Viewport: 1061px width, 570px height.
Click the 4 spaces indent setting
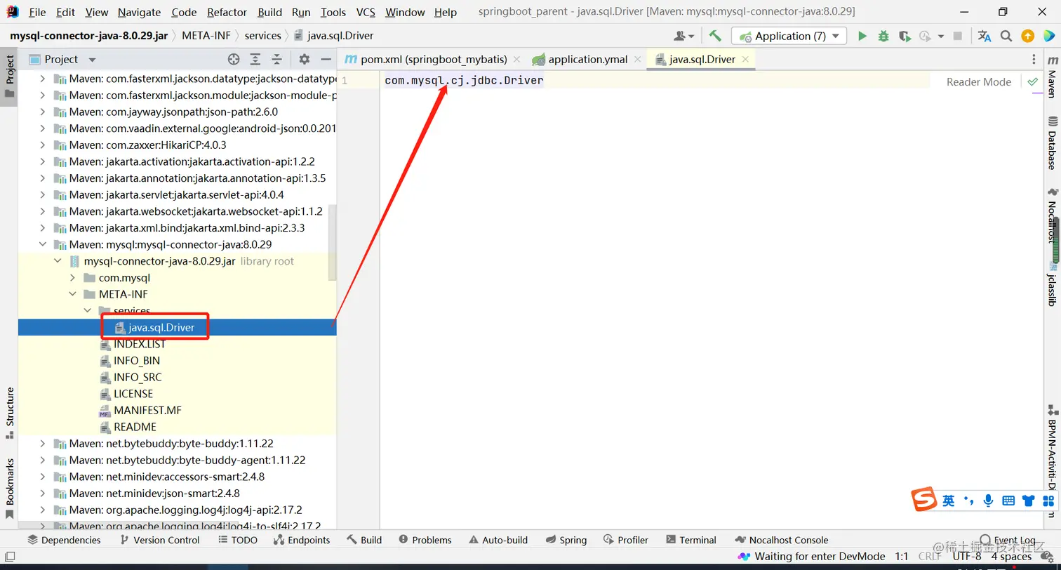pos(1011,557)
